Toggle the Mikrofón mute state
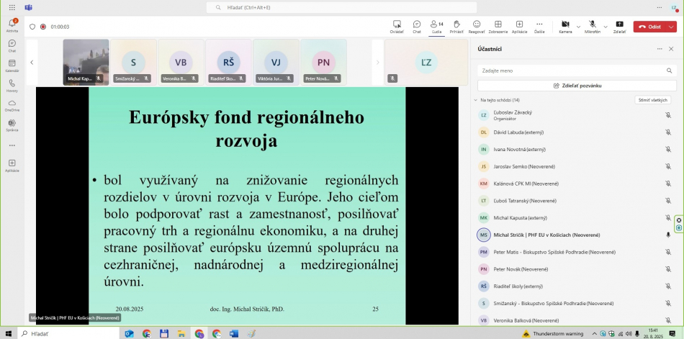Image resolution: width=684 pixels, height=339 pixels. pos(592,27)
